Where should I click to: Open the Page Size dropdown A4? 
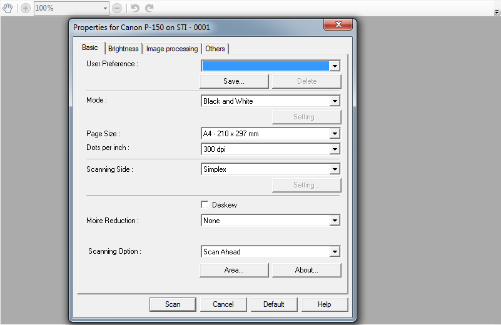(270, 134)
